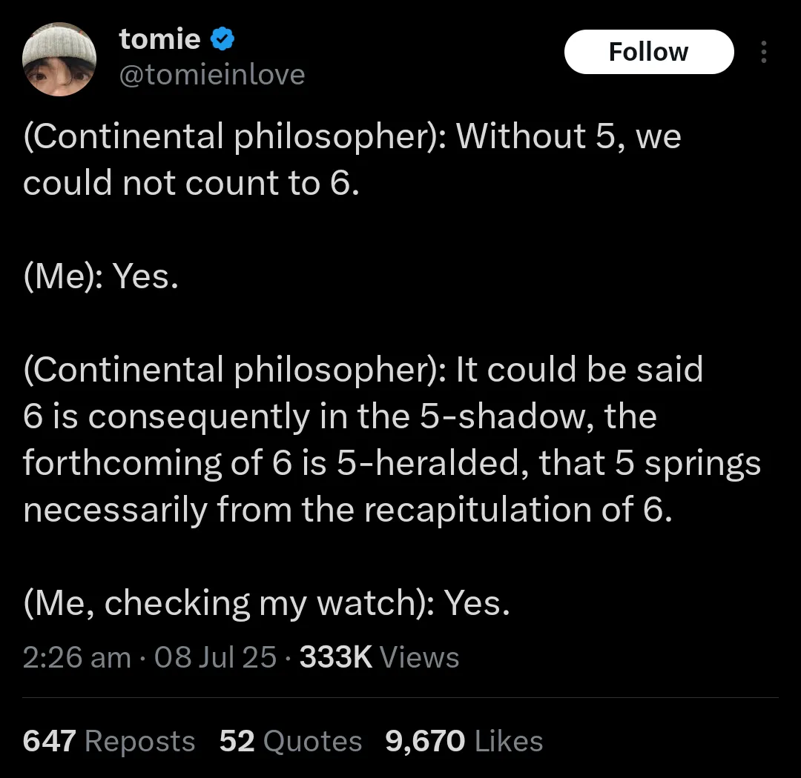The image size is (801, 778).
Task: View the 52 Quotes list
Action: [x=291, y=740]
